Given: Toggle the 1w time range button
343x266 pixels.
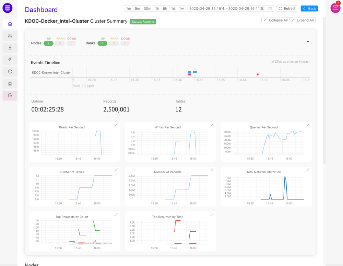Looking at the screenshot, I should coord(181,8).
